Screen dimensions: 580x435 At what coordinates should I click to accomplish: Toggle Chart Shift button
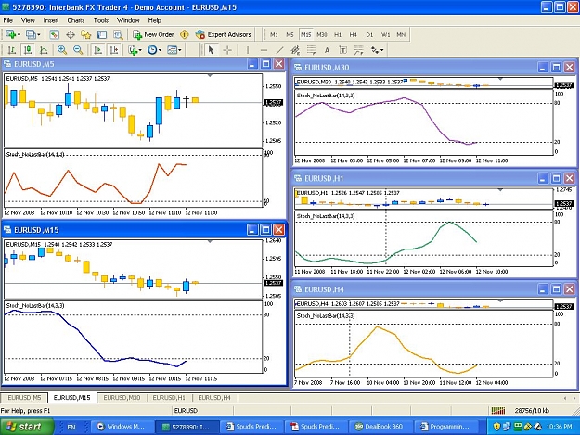pyautogui.click(x=114, y=50)
